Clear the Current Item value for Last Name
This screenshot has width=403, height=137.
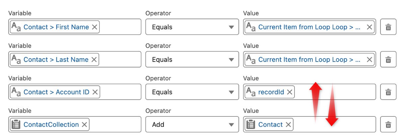pyautogui.click(x=369, y=60)
